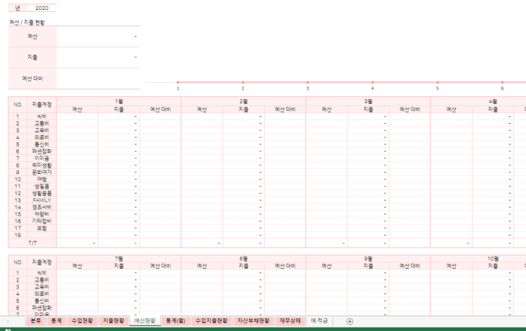Viewport: 526px width, 331px height.
Task: Open the 수입지출현황 sheet tab
Action: pyautogui.click(x=212, y=321)
